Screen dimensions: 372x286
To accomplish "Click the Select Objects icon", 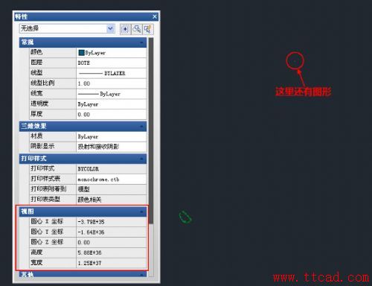I will click(x=136, y=29).
